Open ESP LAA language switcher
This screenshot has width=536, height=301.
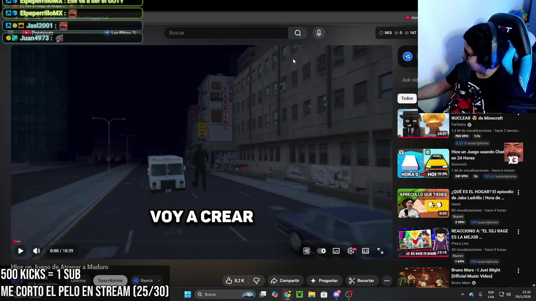point(491,294)
